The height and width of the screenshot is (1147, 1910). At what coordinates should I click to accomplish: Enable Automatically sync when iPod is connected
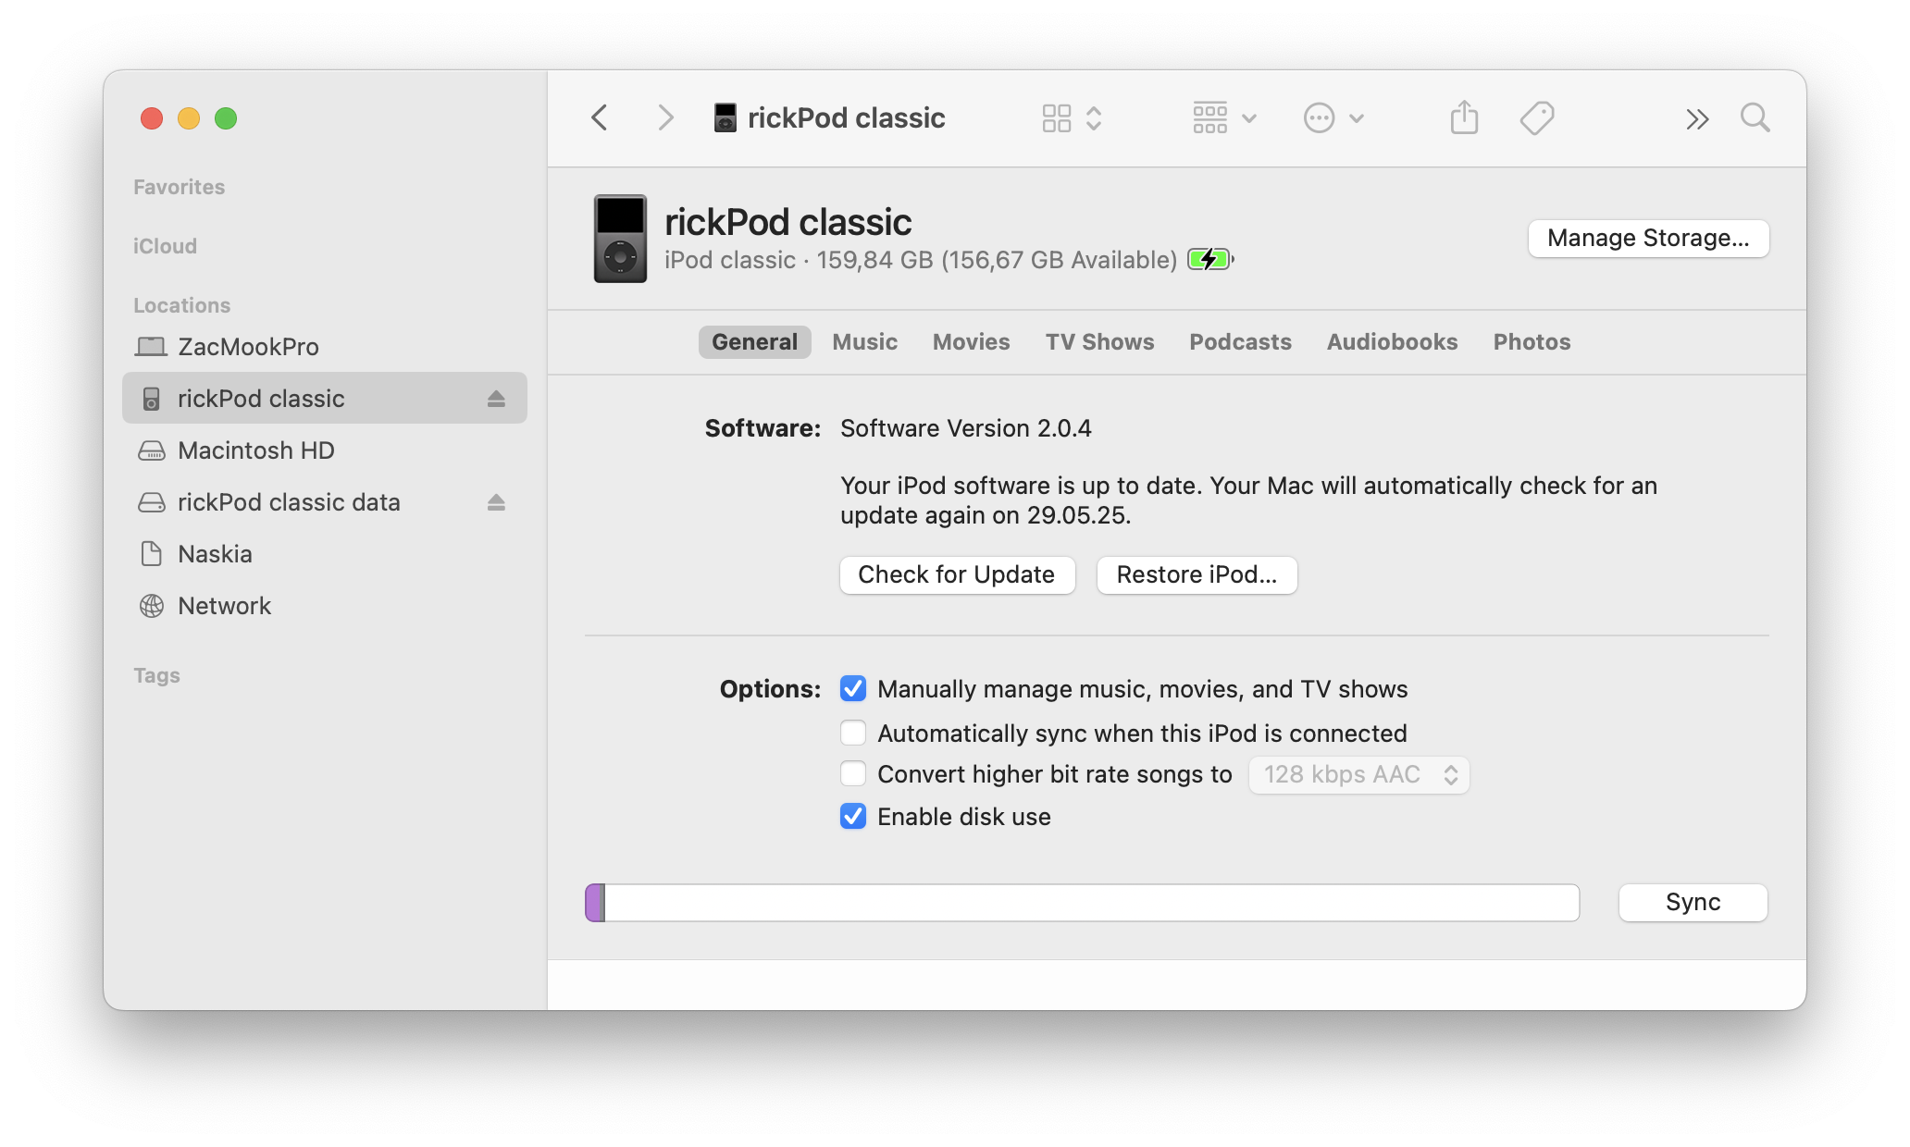click(853, 733)
